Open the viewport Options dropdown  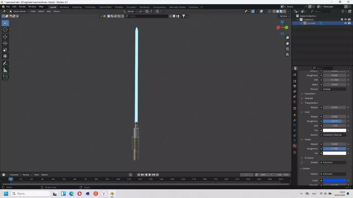click(285, 16)
